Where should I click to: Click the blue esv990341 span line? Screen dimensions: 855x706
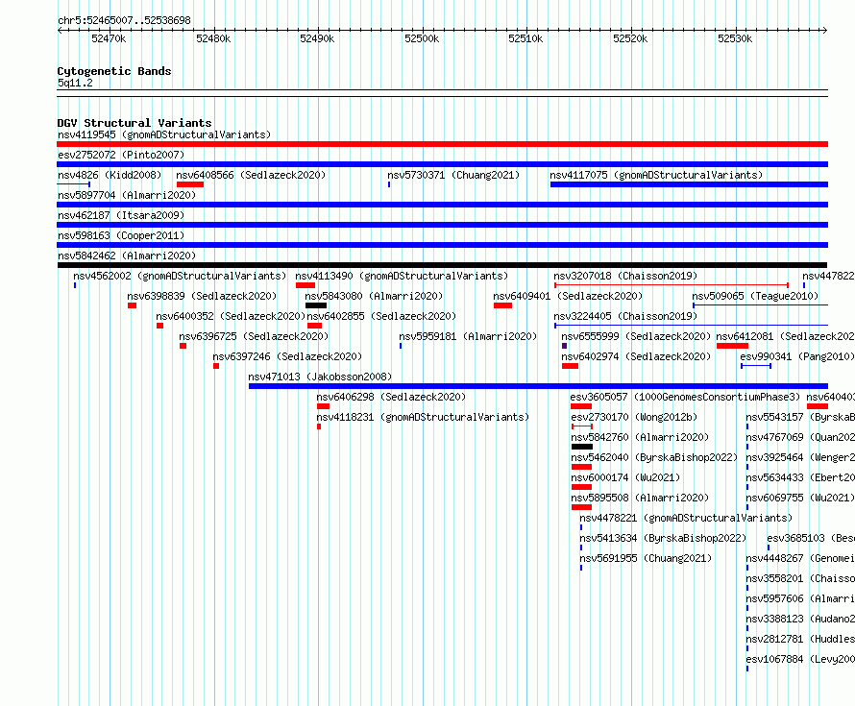pyautogui.click(x=756, y=366)
